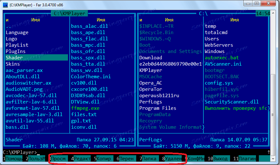Click the 9 КонфМн config menu key

[195, 159]
